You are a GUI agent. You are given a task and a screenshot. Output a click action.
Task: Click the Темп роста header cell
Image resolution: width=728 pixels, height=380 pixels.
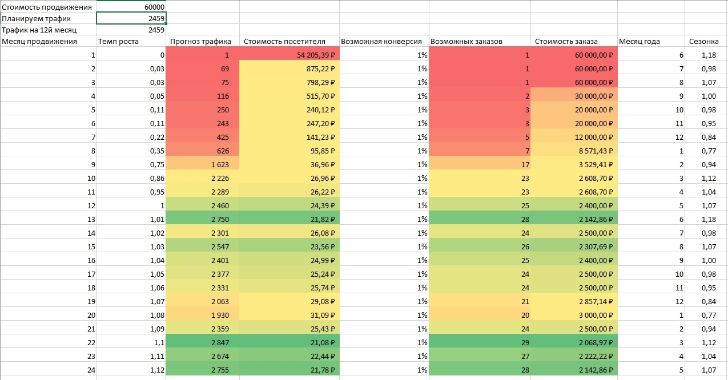[x=131, y=41]
